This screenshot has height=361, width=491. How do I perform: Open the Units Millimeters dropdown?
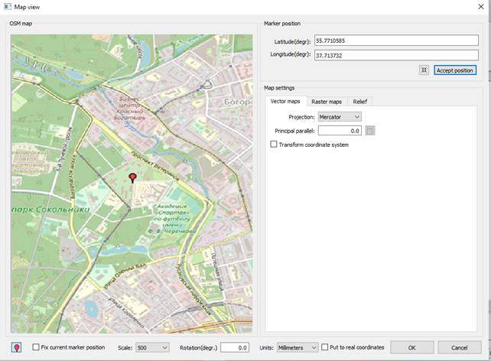coord(298,347)
